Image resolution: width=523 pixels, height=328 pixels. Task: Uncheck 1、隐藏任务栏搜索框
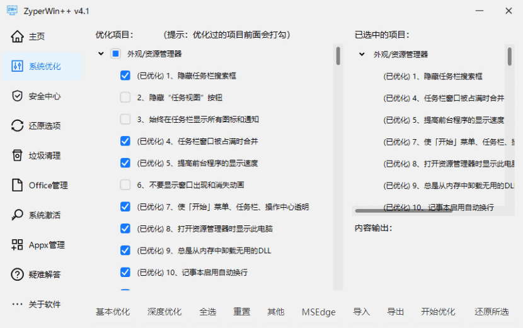[125, 76]
